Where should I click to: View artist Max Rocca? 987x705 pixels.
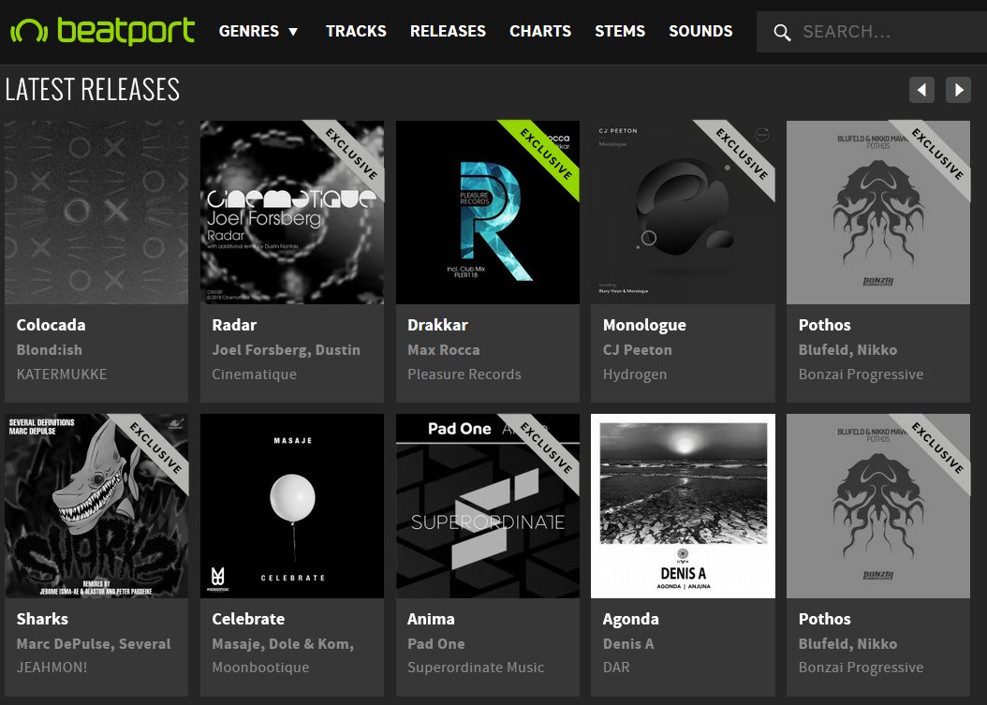443,350
